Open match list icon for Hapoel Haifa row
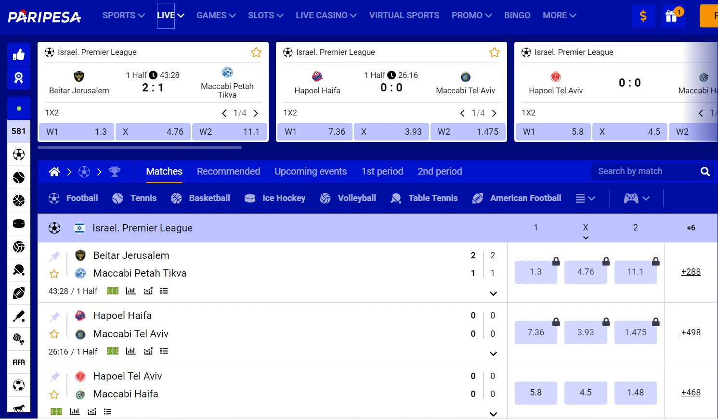The width and height of the screenshot is (718, 419). click(x=164, y=351)
